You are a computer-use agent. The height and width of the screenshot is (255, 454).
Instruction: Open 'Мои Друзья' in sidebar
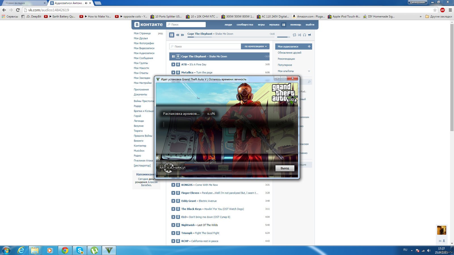click(x=141, y=38)
